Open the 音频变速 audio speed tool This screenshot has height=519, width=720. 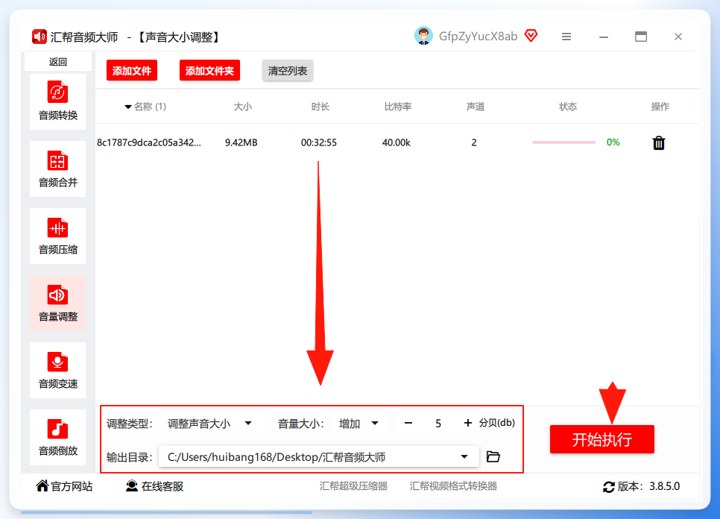point(58,370)
